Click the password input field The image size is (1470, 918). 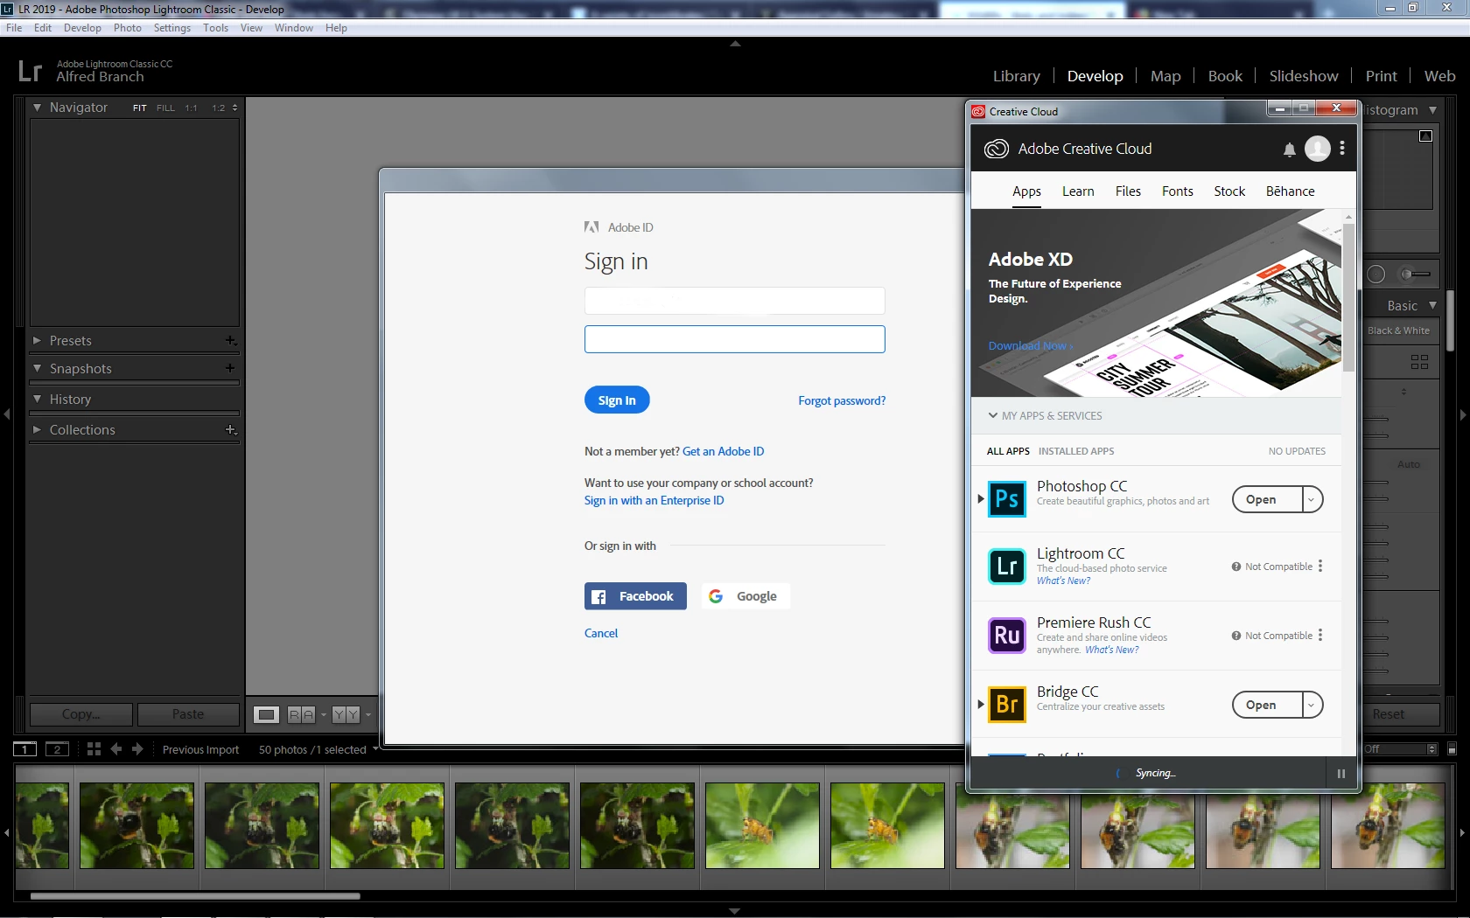click(x=735, y=339)
